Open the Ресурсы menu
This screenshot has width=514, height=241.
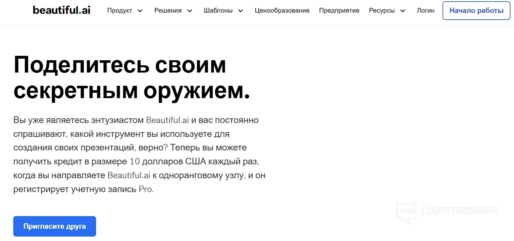382,10
